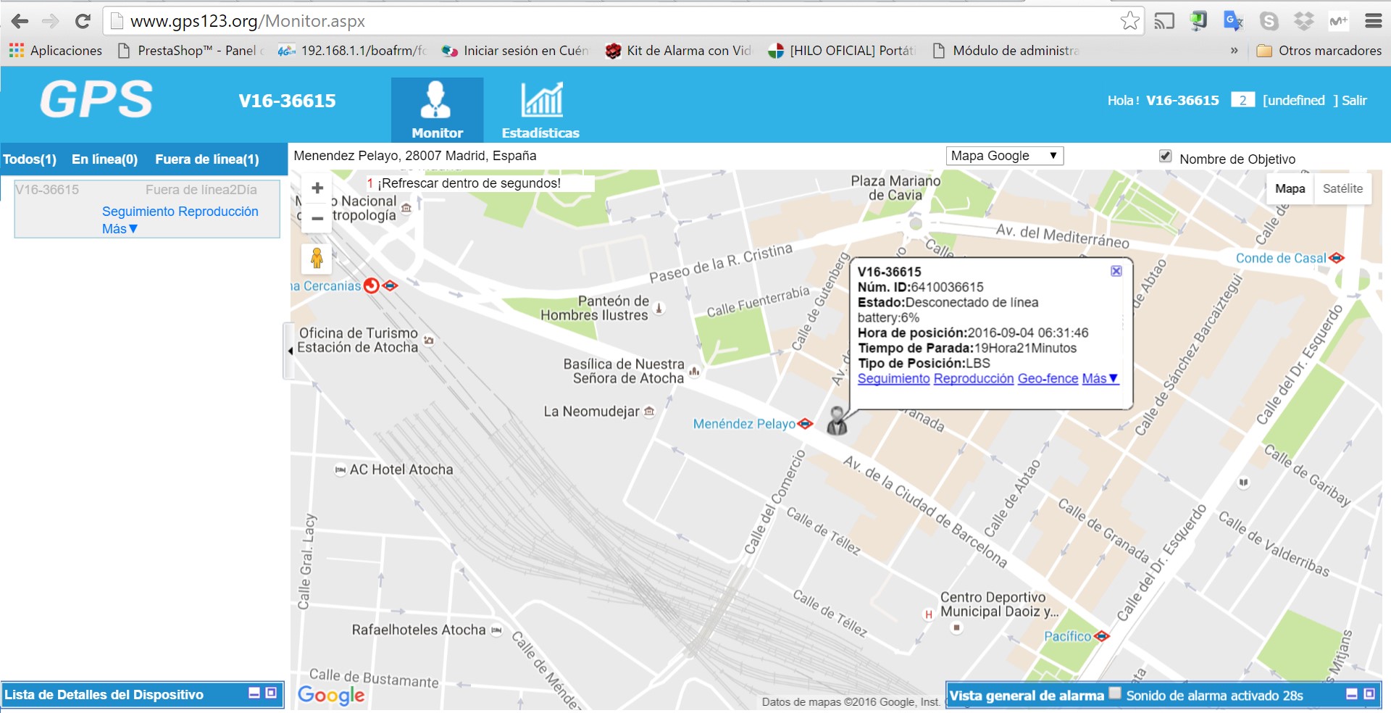Bookmark this page with the star icon
The image size is (1391, 713).
coord(1129,21)
